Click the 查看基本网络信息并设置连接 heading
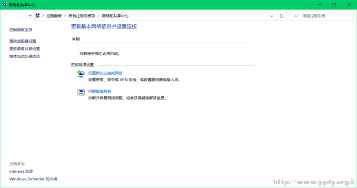This screenshot has height=188, width=357. pos(104,26)
